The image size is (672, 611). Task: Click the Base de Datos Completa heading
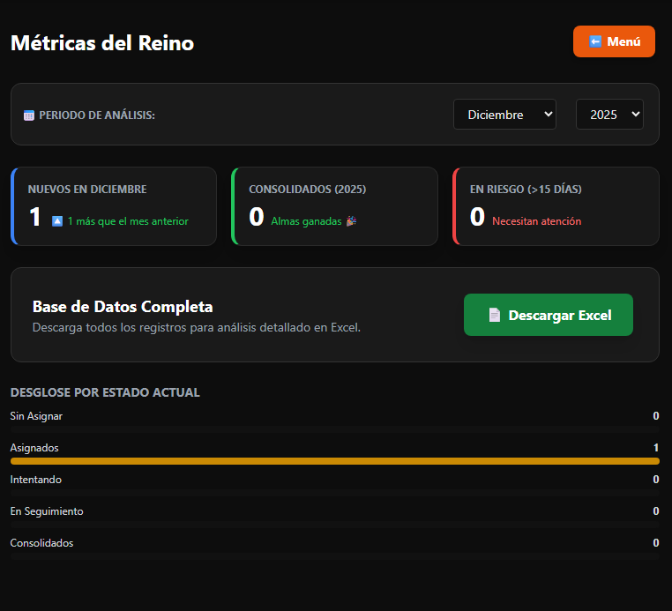(123, 307)
